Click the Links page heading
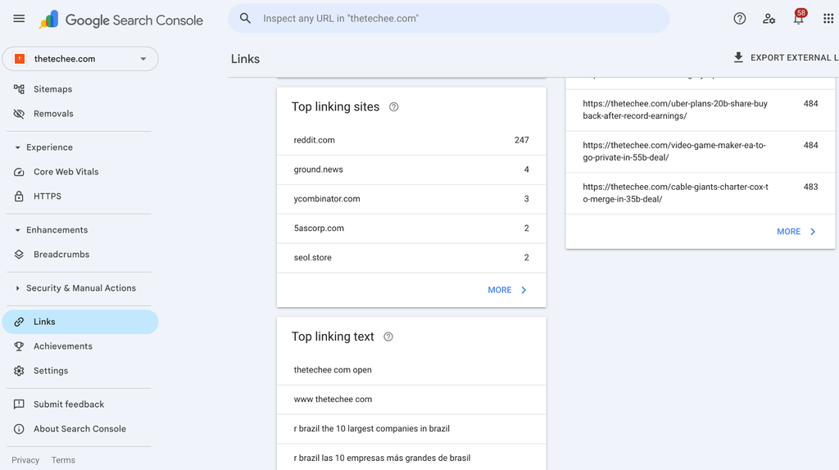839x470 pixels. tap(245, 59)
